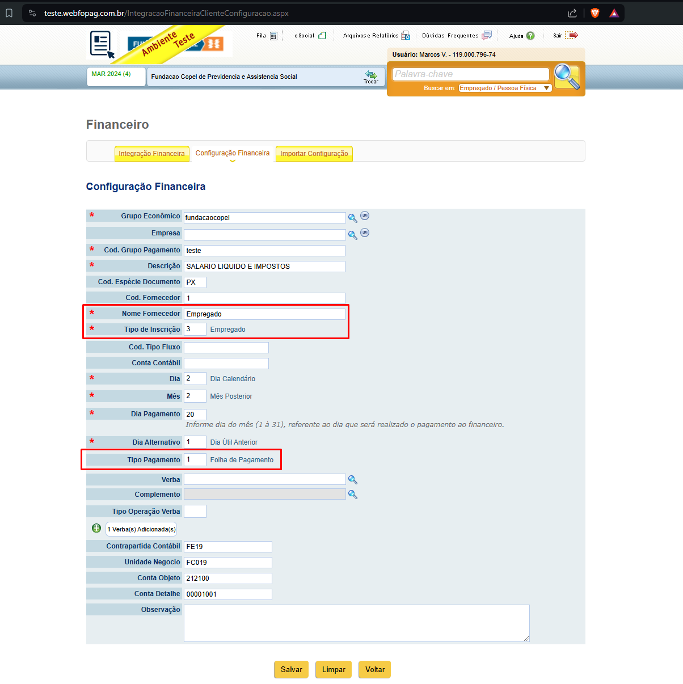Click the Conta Contábil field
The width and height of the screenshot is (683, 684).
pyautogui.click(x=226, y=364)
